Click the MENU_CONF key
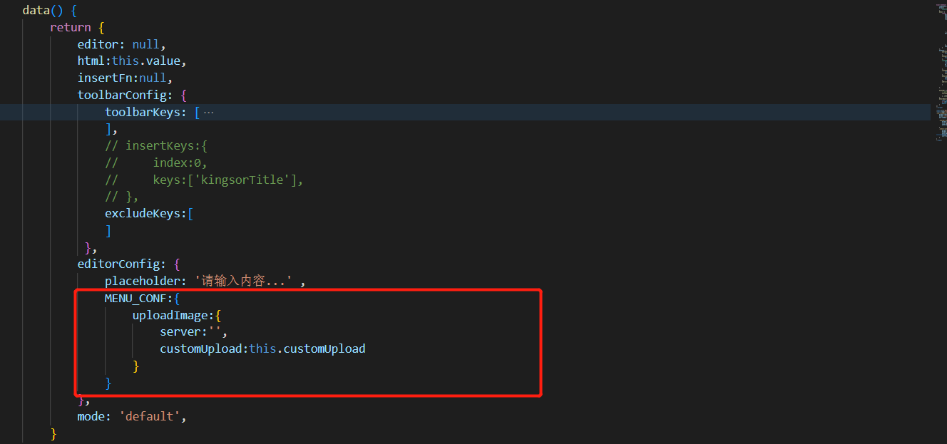This screenshot has width=947, height=444. [135, 298]
